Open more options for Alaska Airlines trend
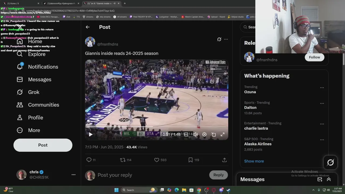This screenshot has width=345, height=194. [322, 140]
